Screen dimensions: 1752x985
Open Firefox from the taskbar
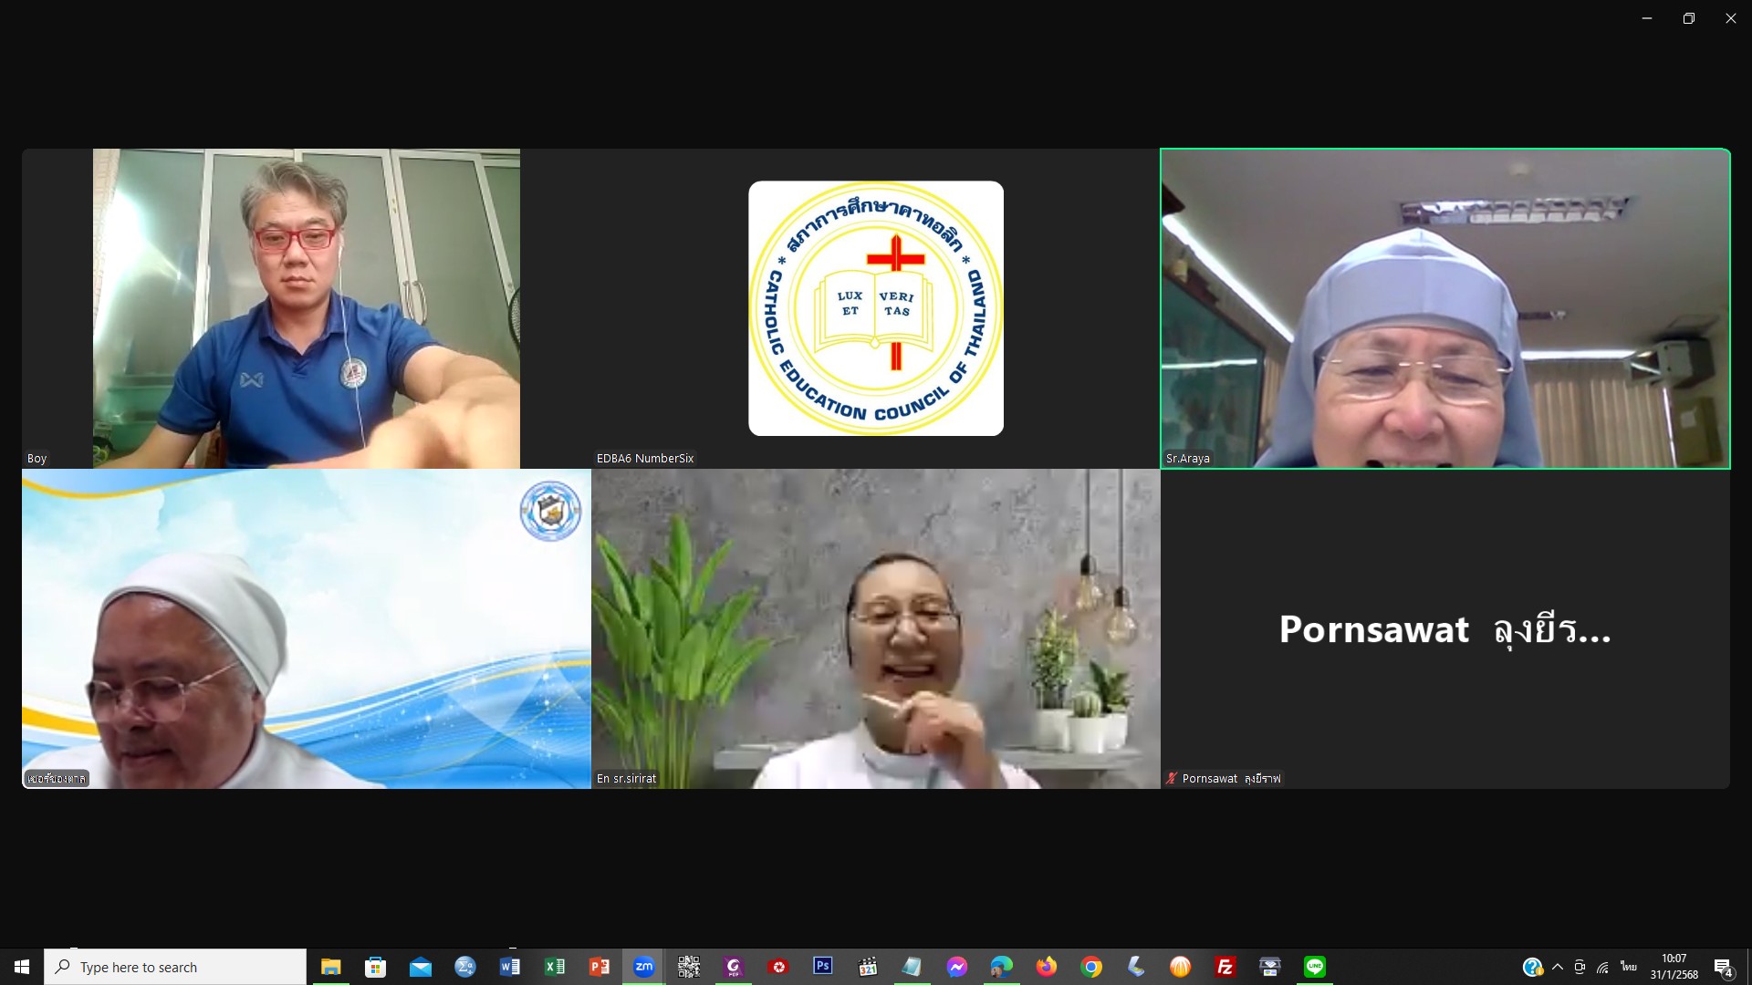pyautogui.click(x=1046, y=967)
